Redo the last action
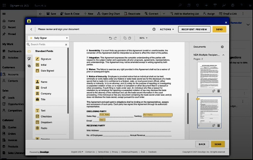This screenshot has height=160, width=253. [x=115, y=38]
